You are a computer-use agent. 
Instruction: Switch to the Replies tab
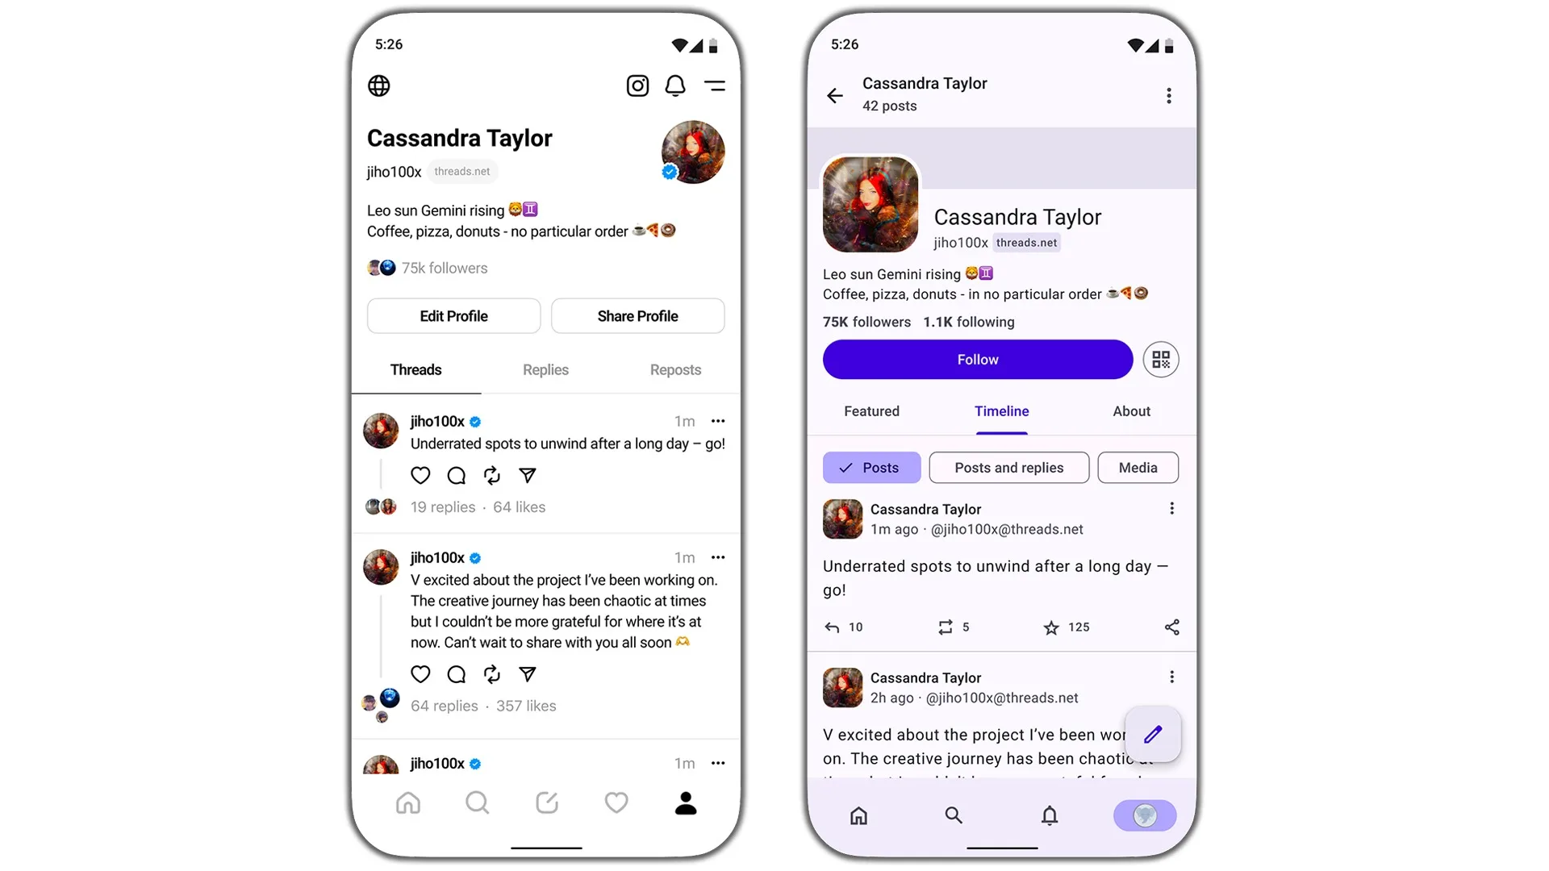coord(545,369)
